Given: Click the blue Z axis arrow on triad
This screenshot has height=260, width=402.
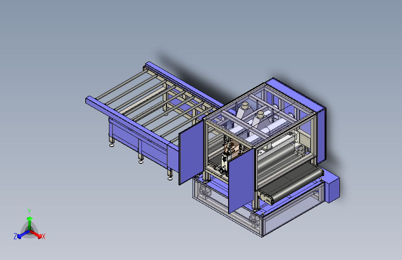Looking at the screenshot, I should [23, 235].
